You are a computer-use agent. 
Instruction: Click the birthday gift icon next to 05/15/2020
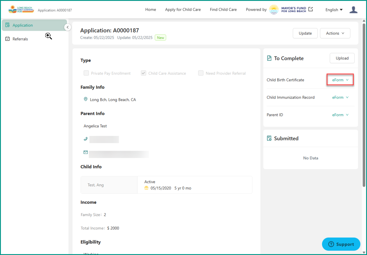coord(147,188)
